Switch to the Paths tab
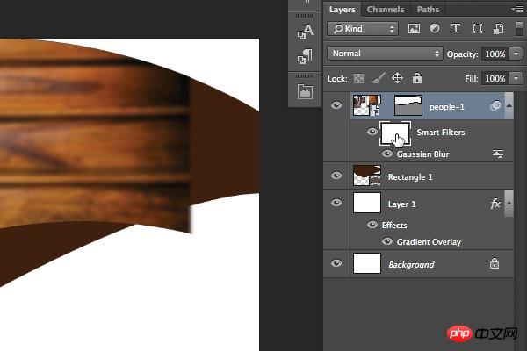 428,10
